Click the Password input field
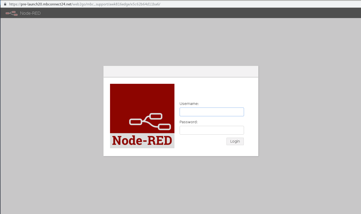 point(212,130)
